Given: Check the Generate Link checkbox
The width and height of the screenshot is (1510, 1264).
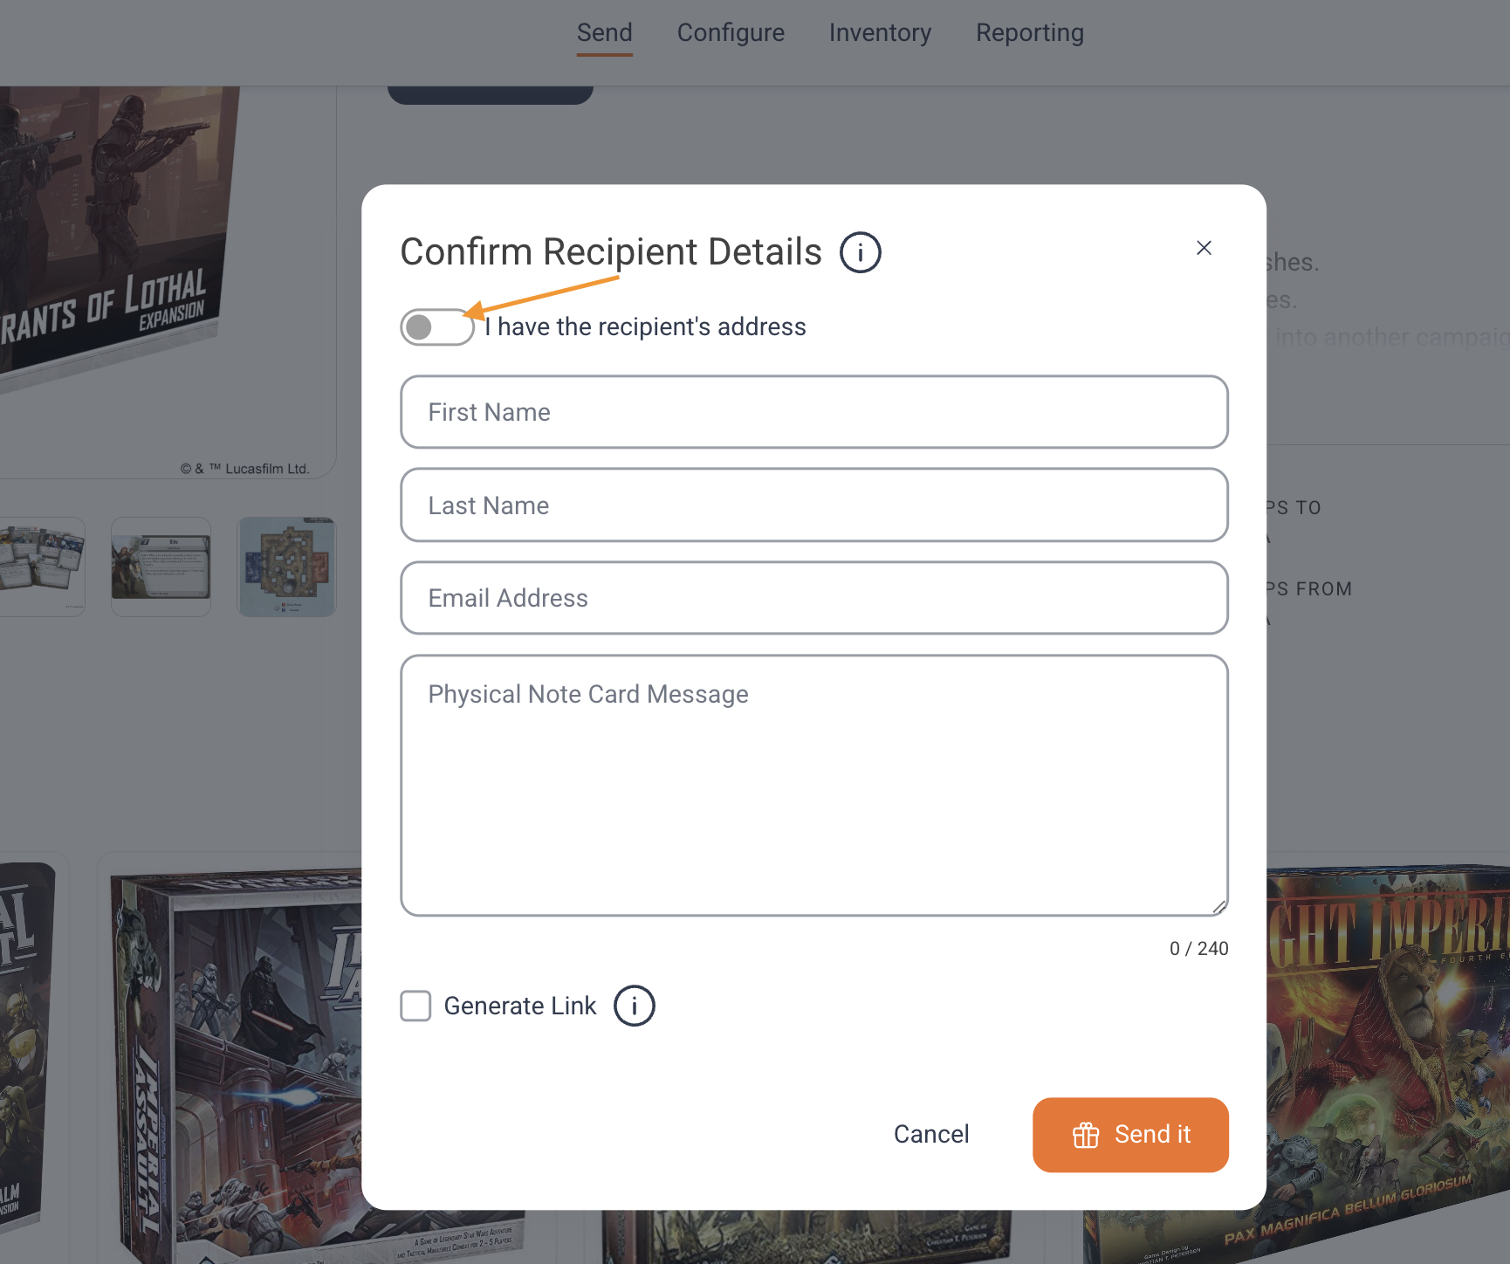Looking at the screenshot, I should [415, 1006].
